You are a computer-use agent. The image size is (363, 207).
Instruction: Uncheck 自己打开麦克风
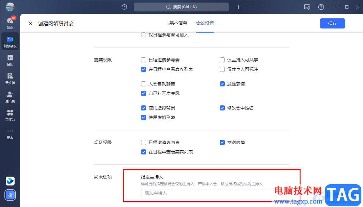144,93
